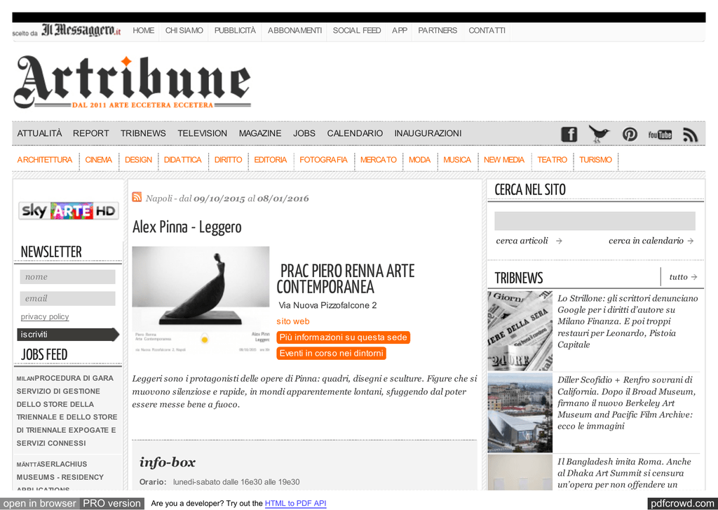Select FOTOGRAFIA category
This screenshot has width=718, height=510.
point(323,159)
